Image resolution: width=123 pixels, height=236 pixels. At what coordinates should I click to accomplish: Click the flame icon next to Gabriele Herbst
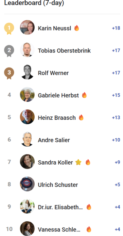tap(84, 95)
